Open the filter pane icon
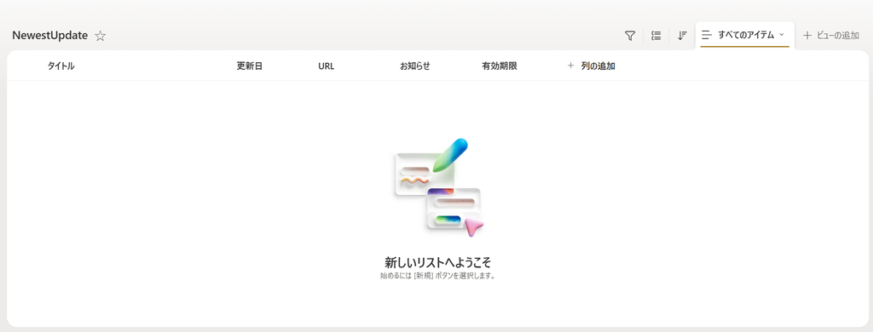The image size is (873, 332). point(630,36)
